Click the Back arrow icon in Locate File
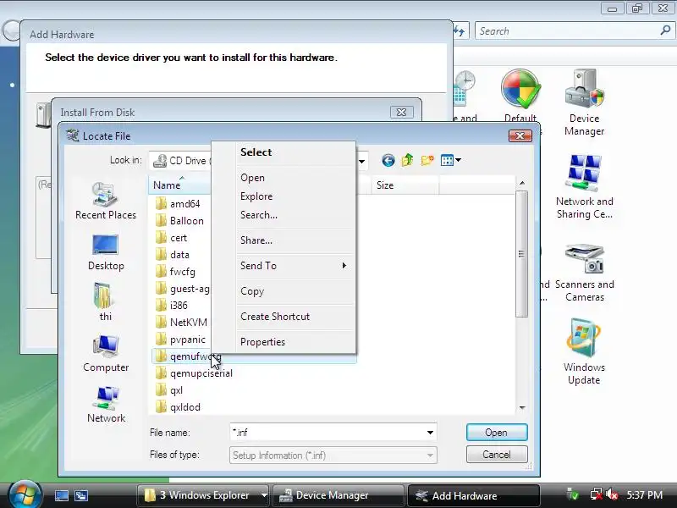This screenshot has height=508, width=677. coord(388,161)
